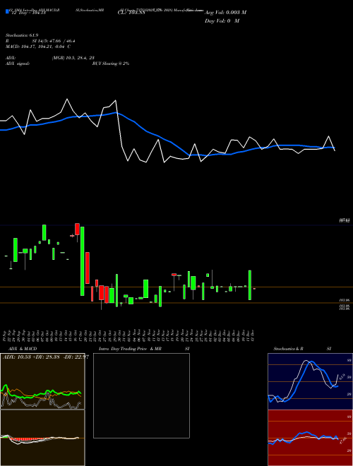Screen dimensions: 353x466
Task: Select the 'Avg Vol: 0.003 M' readout
Action: click(225, 13)
